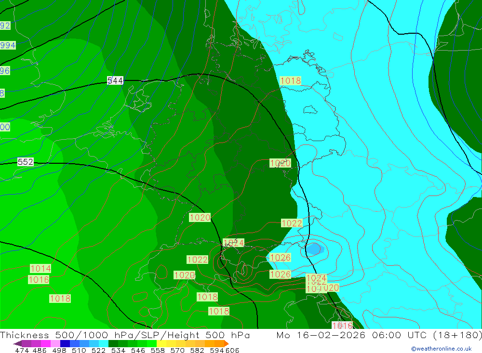Click the legend value 498
482x353 pixels.
coord(59,350)
